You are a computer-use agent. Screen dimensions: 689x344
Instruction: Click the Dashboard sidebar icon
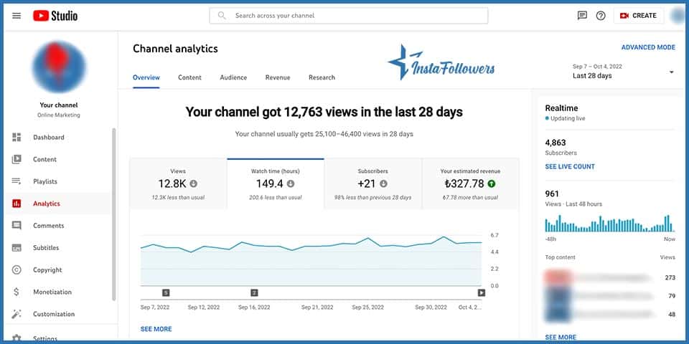coord(17,138)
